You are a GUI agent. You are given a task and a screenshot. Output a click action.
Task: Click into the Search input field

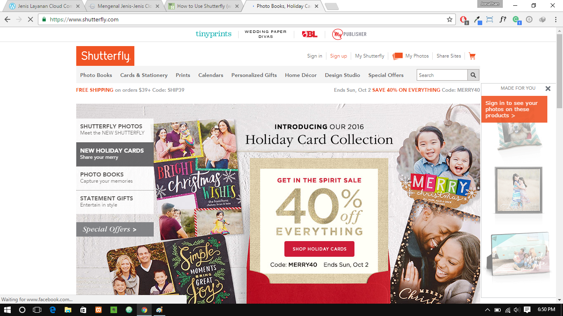pyautogui.click(x=442, y=75)
